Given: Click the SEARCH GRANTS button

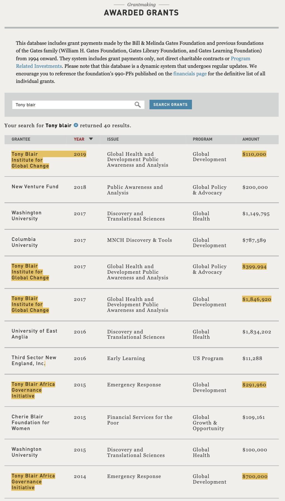Looking at the screenshot, I should [x=170, y=105].
